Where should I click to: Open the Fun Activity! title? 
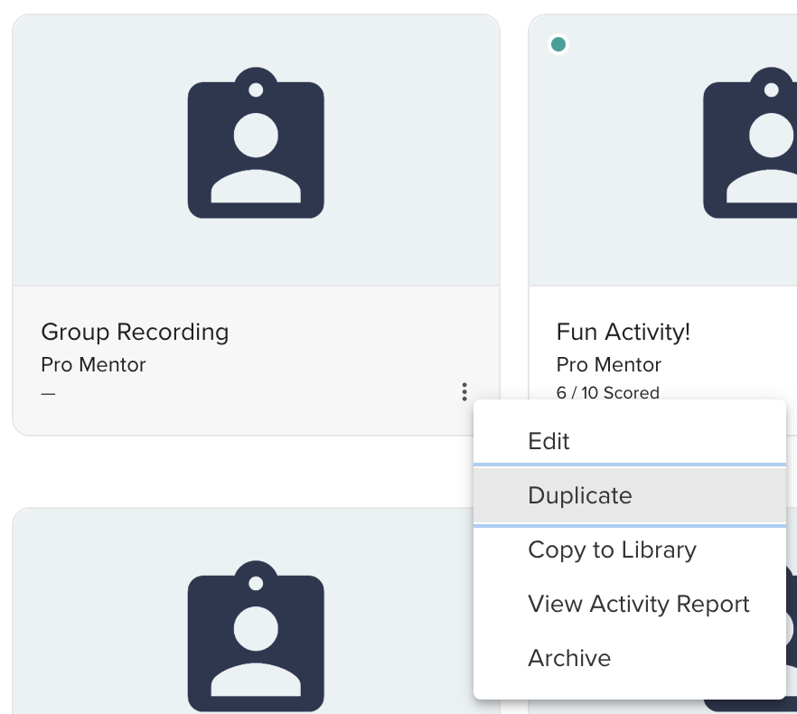(x=624, y=332)
